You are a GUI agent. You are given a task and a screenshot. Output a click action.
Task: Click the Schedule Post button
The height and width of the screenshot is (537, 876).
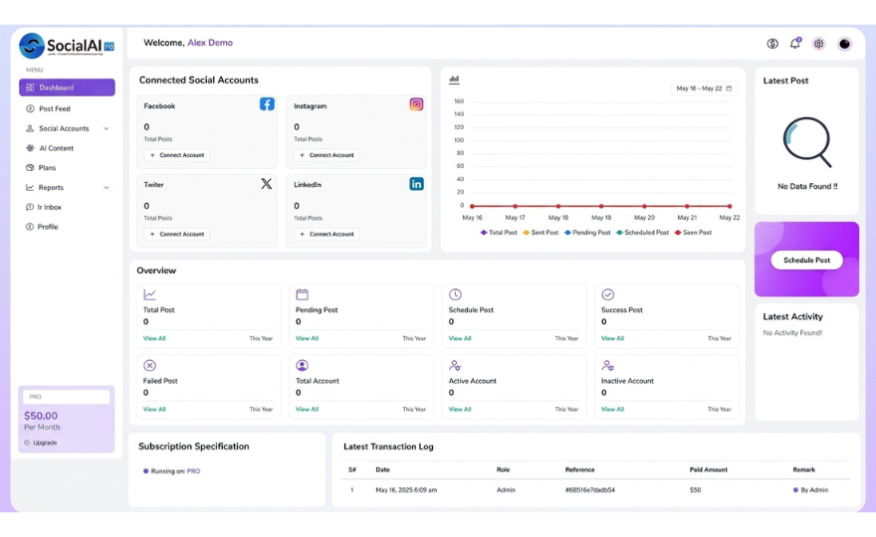[806, 261]
